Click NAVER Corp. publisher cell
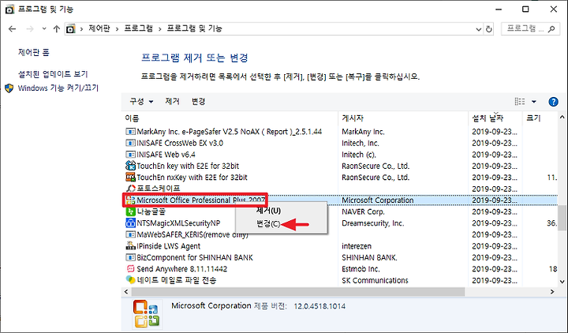Image resolution: width=568 pixels, height=333 pixels. 363,211
